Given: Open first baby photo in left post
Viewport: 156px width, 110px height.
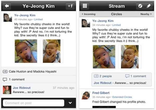Looking at the screenshot, I should click(x=26, y=51).
